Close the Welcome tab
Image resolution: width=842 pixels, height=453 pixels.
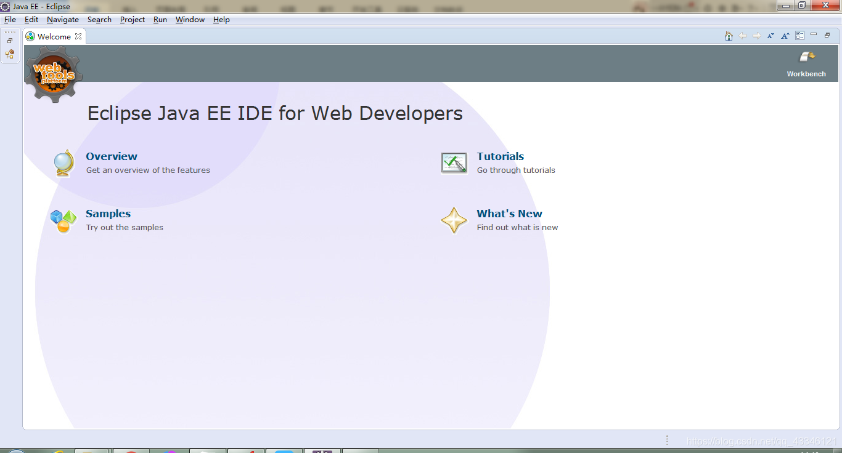[78, 36]
